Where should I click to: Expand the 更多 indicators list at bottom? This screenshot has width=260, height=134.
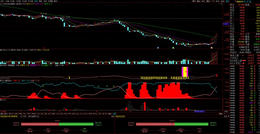point(110,114)
